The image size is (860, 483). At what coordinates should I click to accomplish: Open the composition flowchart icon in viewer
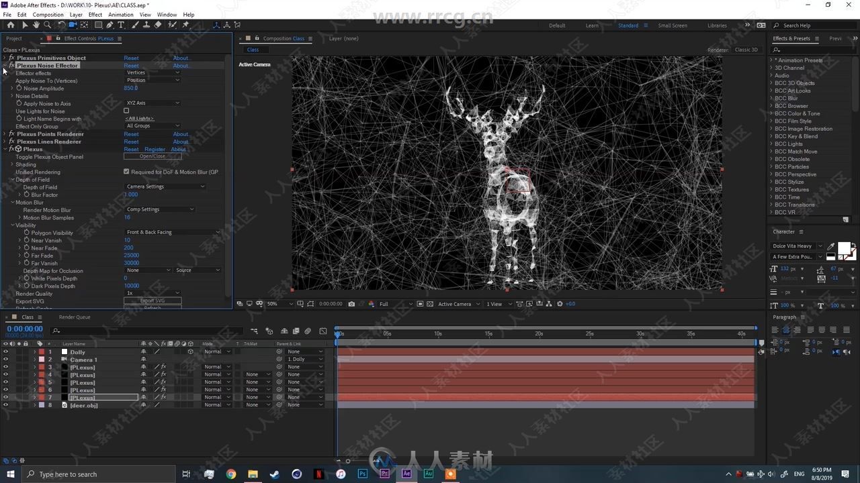[549, 304]
